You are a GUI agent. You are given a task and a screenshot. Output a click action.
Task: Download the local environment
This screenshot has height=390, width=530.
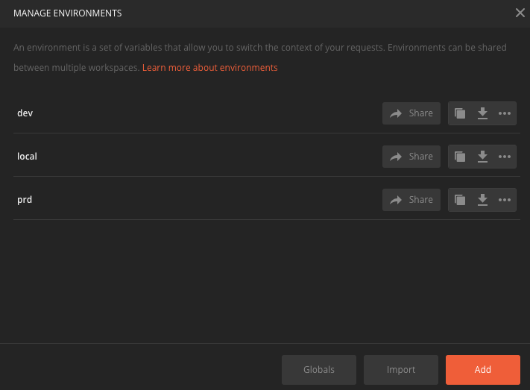[x=482, y=157]
